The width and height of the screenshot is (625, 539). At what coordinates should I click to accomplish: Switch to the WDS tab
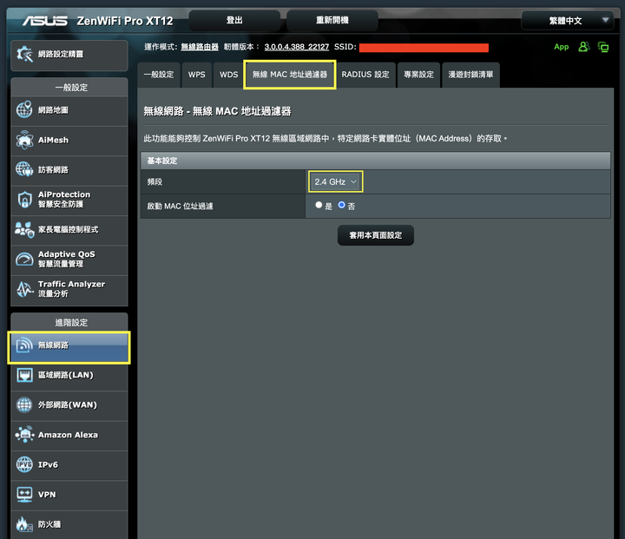click(x=229, y=75)
